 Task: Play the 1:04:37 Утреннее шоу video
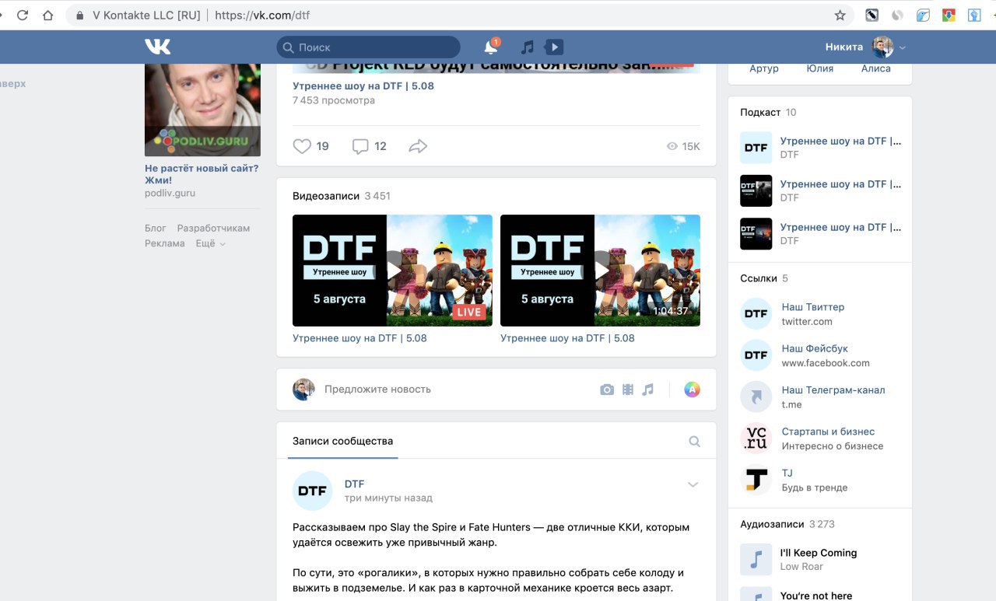pos(600,270)
